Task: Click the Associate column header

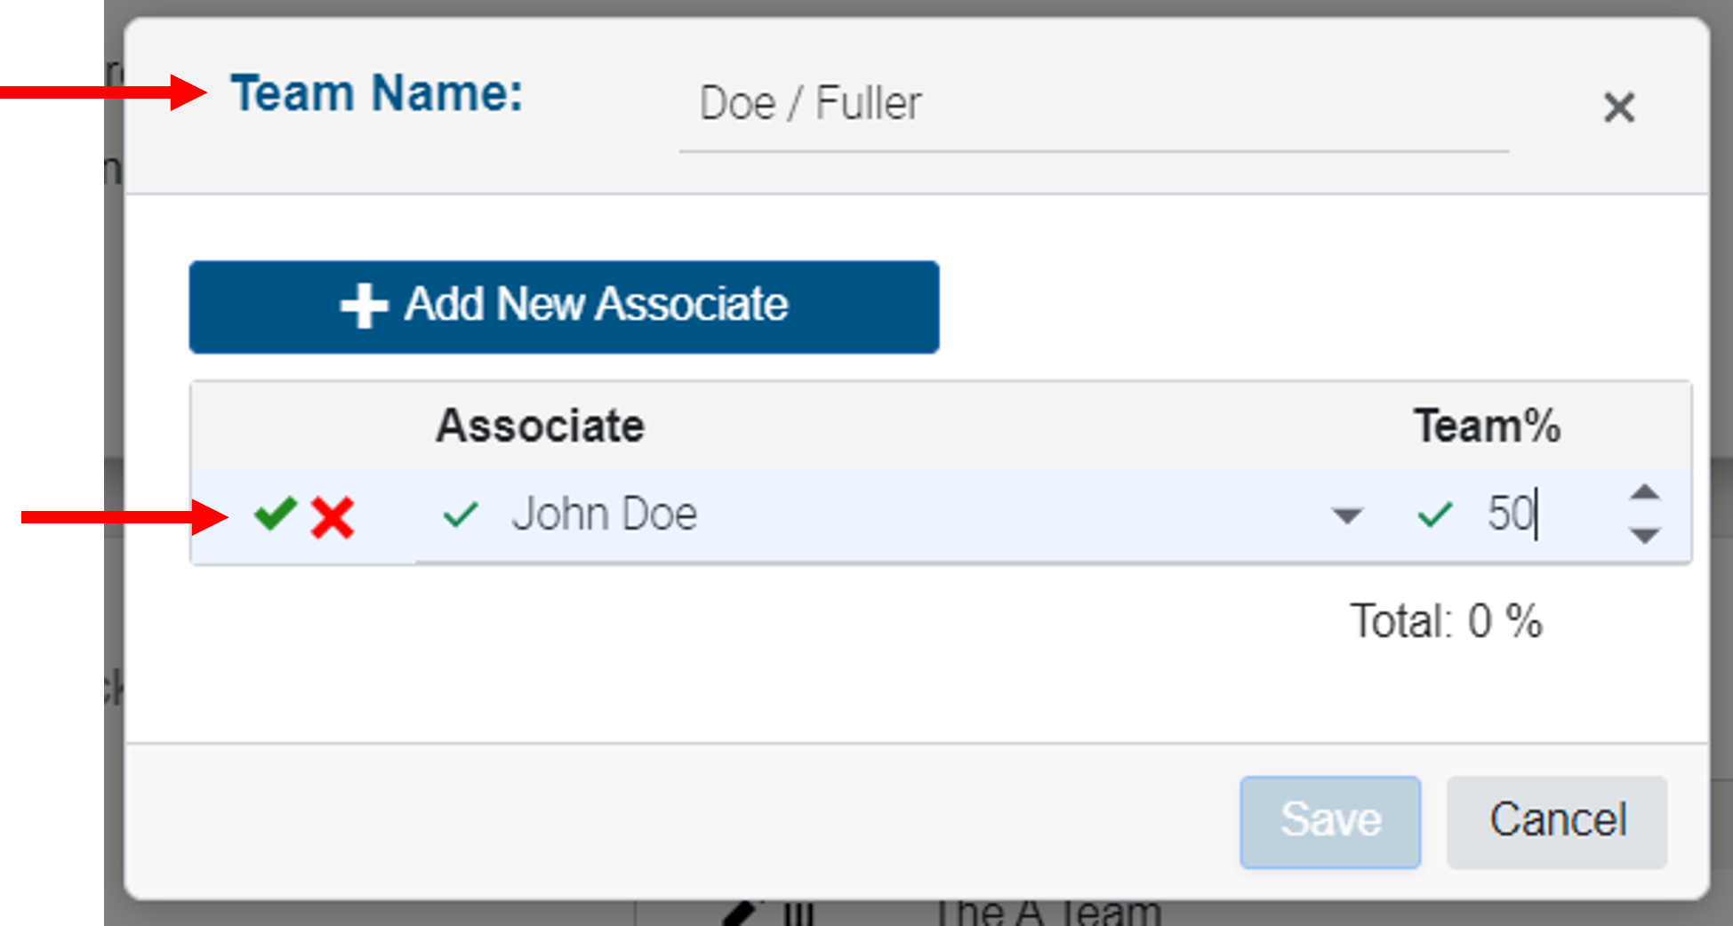Action: tap(540, 425)
